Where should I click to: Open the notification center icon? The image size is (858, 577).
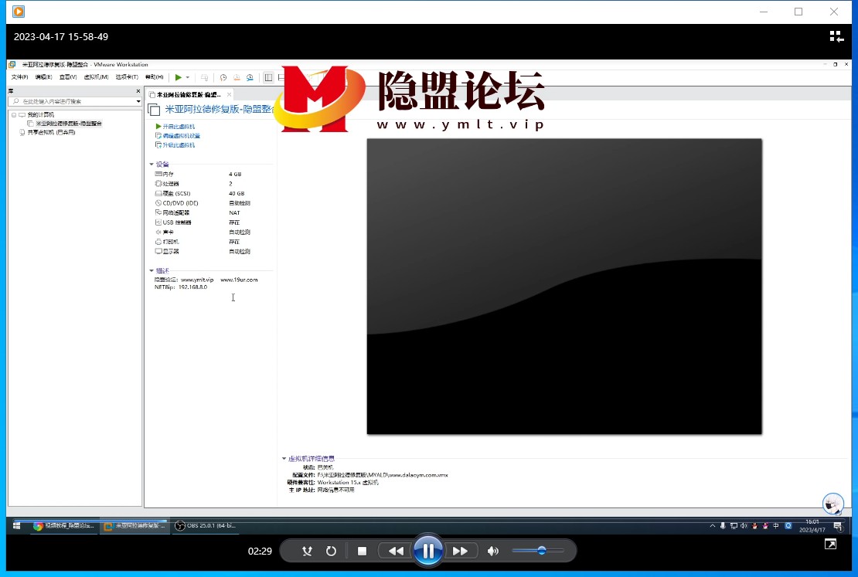point(838,526)
